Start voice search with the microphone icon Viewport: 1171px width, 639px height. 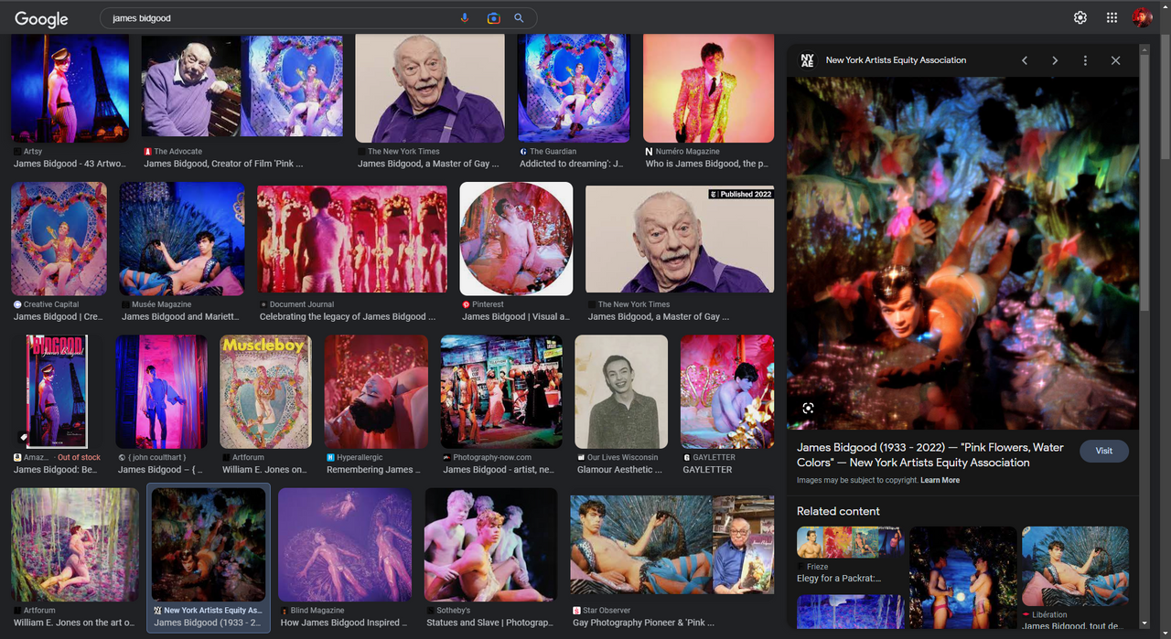(465, 18)
